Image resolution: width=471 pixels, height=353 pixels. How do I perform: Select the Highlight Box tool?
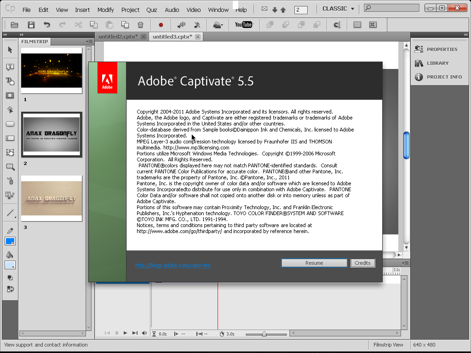point(10,96)
